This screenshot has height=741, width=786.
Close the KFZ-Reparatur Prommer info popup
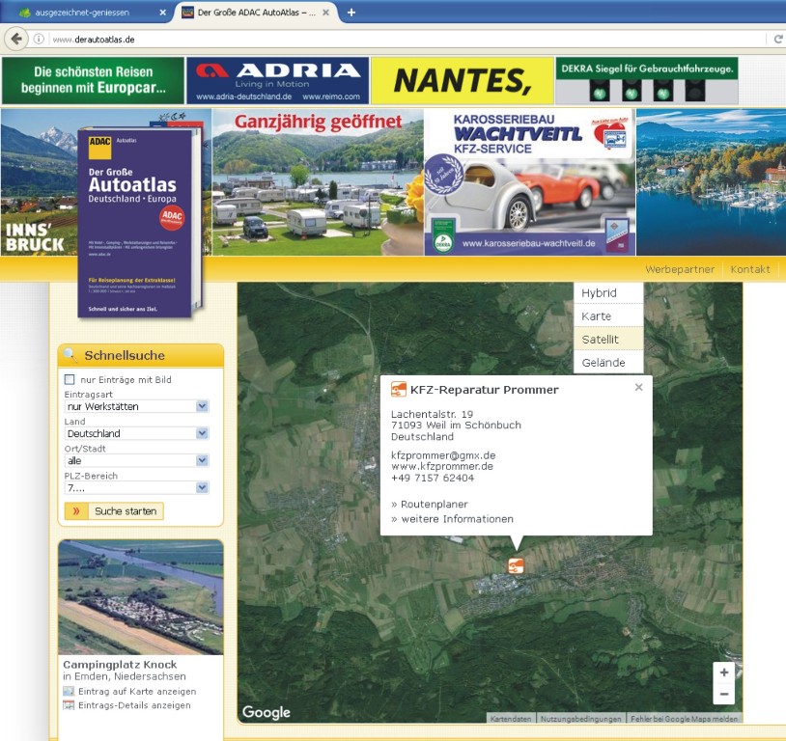[638, 387]
